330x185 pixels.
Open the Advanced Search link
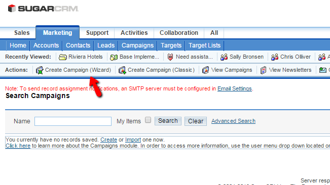point(233,121)
